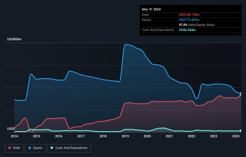Click the teal Cash legend dot
The image size is (246, 157).
[x=52, y=148]
